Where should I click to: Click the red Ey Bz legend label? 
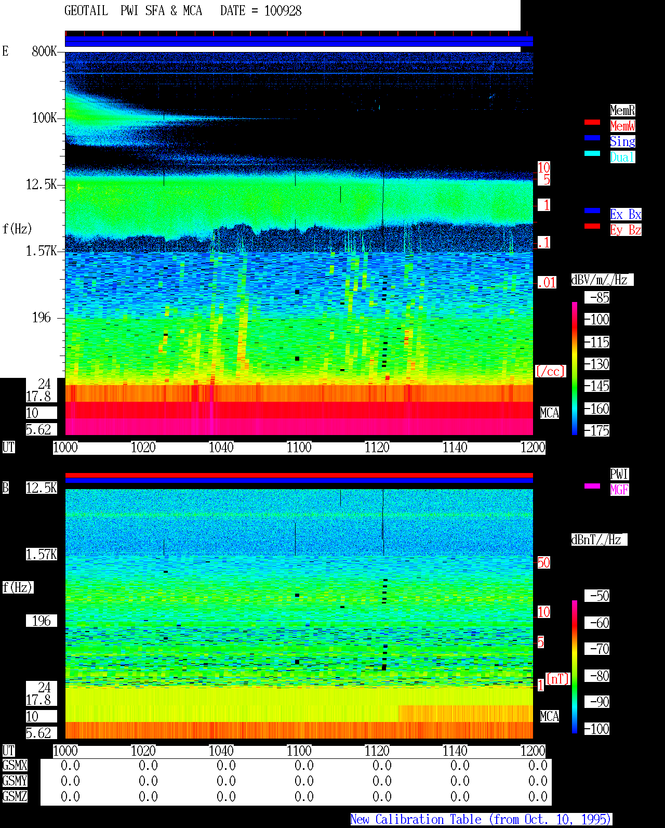point(626,230)
